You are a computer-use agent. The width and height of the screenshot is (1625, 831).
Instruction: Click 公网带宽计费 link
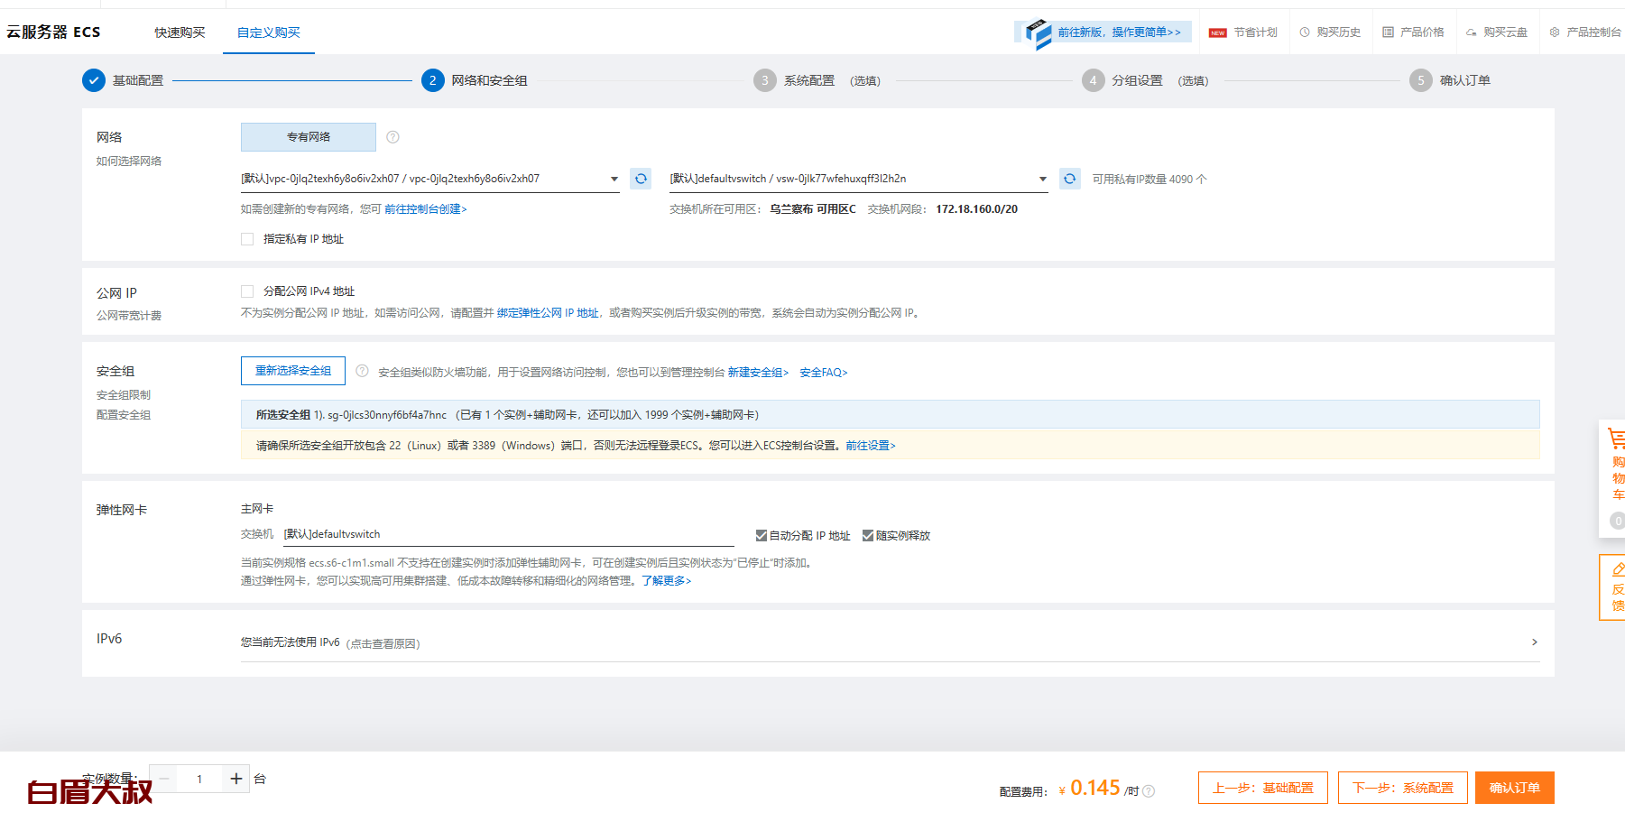click(129, 316)
